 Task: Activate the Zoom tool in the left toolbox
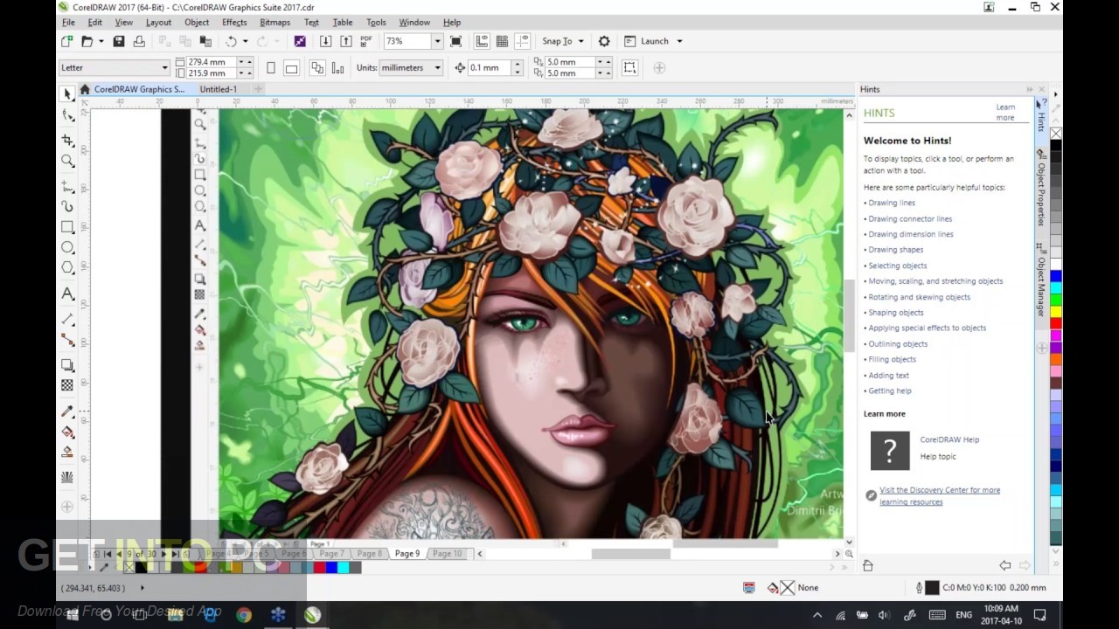click(x=67, y=161)
